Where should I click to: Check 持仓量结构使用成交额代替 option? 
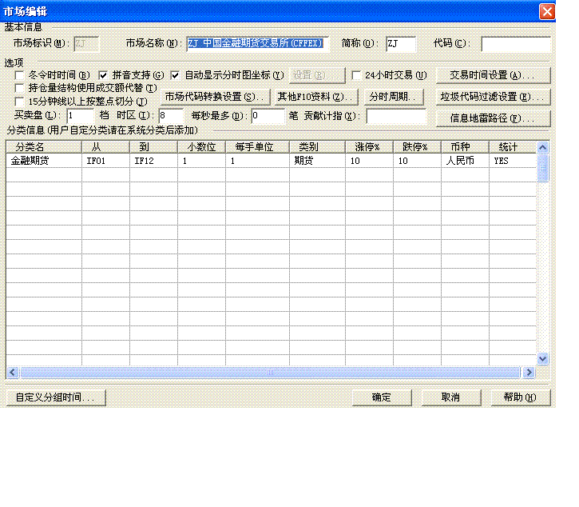coord(20,88)
